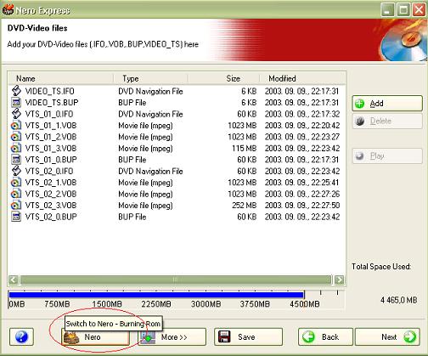Viewport: 428px width, 356px height.
Task: Select VTS_02_0.BUP row
Action: 176,217
